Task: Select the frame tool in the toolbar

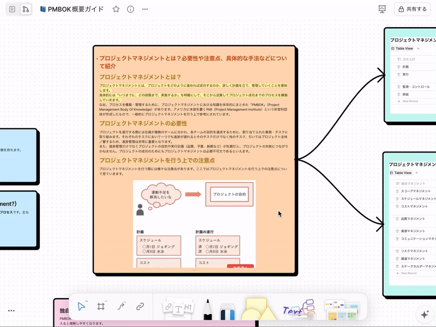Action: tap(101, 306)
